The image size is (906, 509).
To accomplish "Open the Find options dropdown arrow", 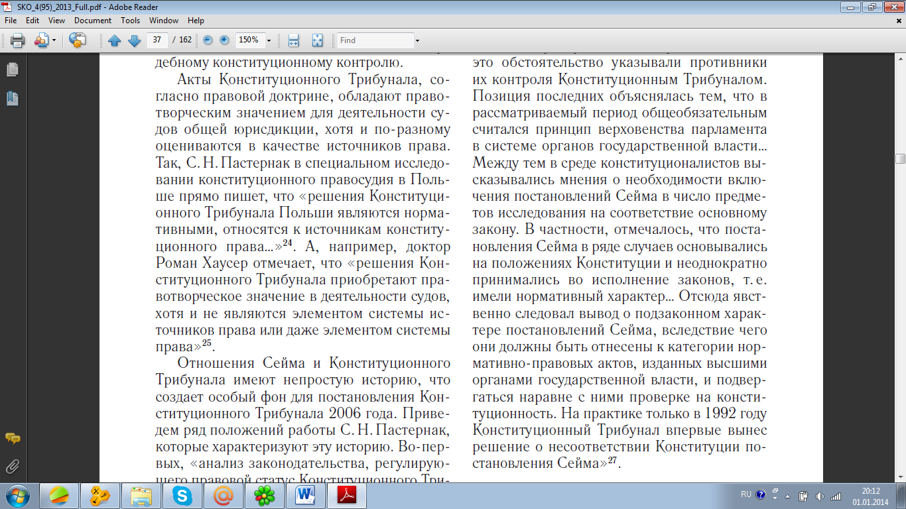I will click(417, 40).
